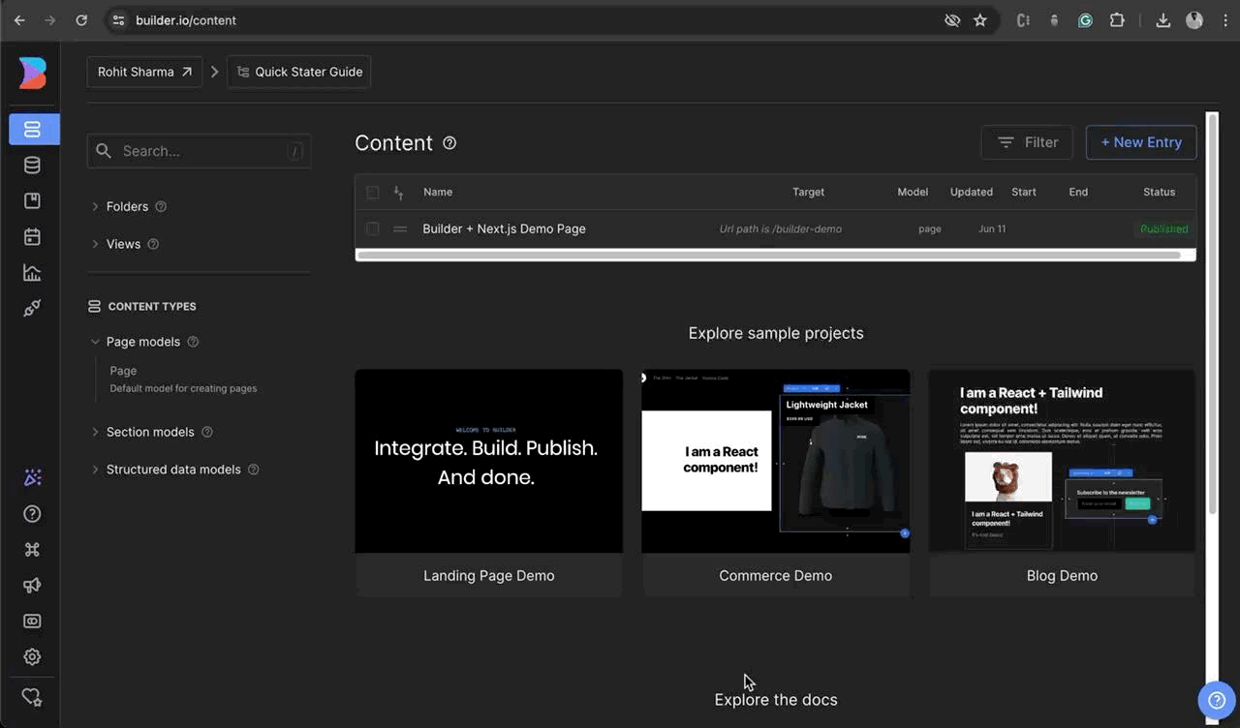The image size is (1240, 728).
Task: Open the browser downloads icon
Action: (1163, 20)
